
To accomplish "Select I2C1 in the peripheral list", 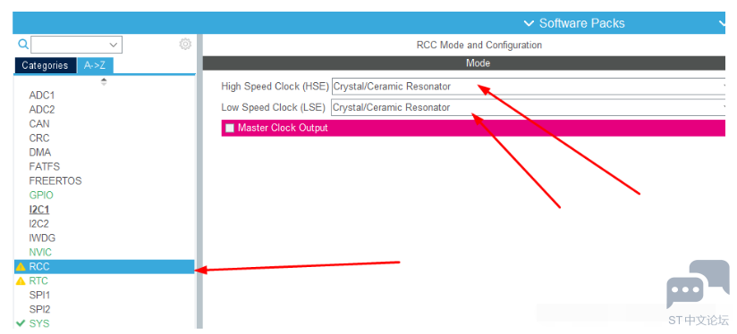I will click(39, 209).
